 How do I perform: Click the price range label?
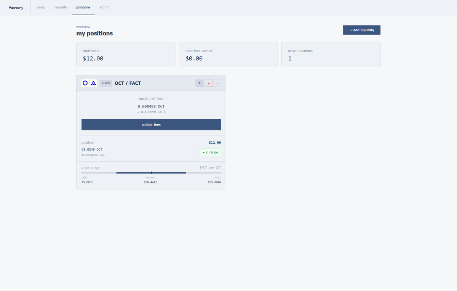click(x=90, y=168)
